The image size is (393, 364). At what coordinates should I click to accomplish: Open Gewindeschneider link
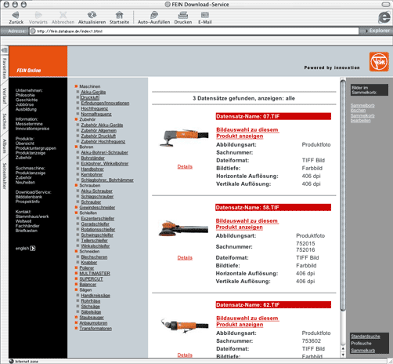point(97,207)
